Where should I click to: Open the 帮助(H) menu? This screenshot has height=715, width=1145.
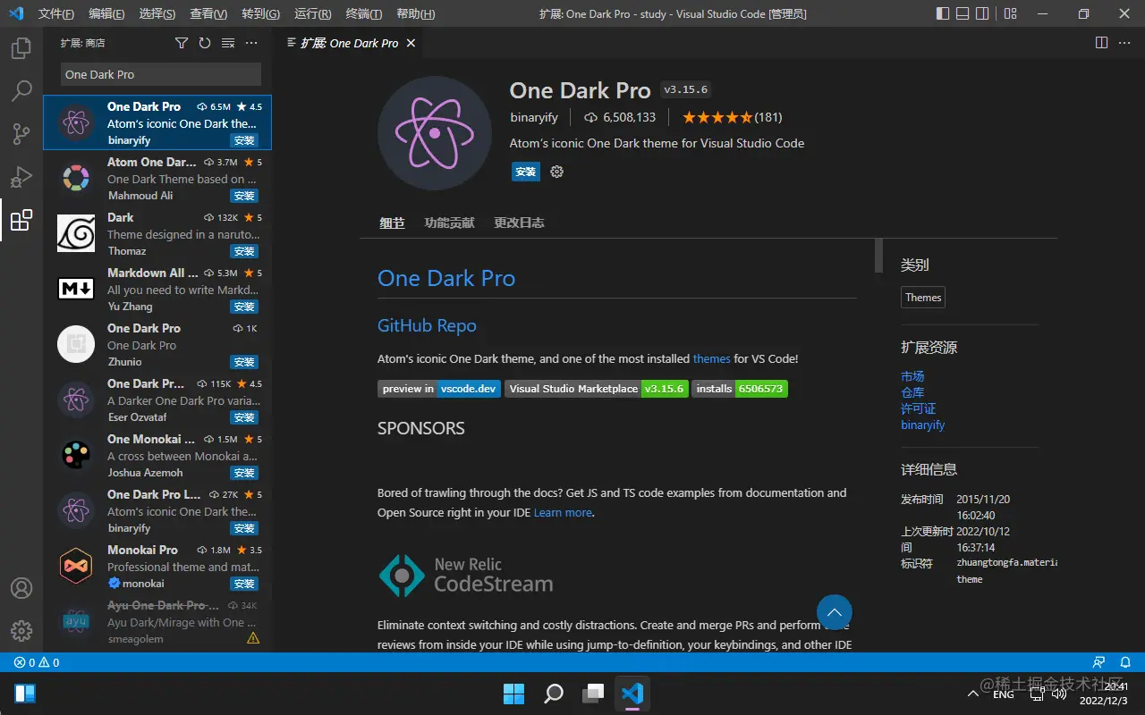(x=415, y=14)
